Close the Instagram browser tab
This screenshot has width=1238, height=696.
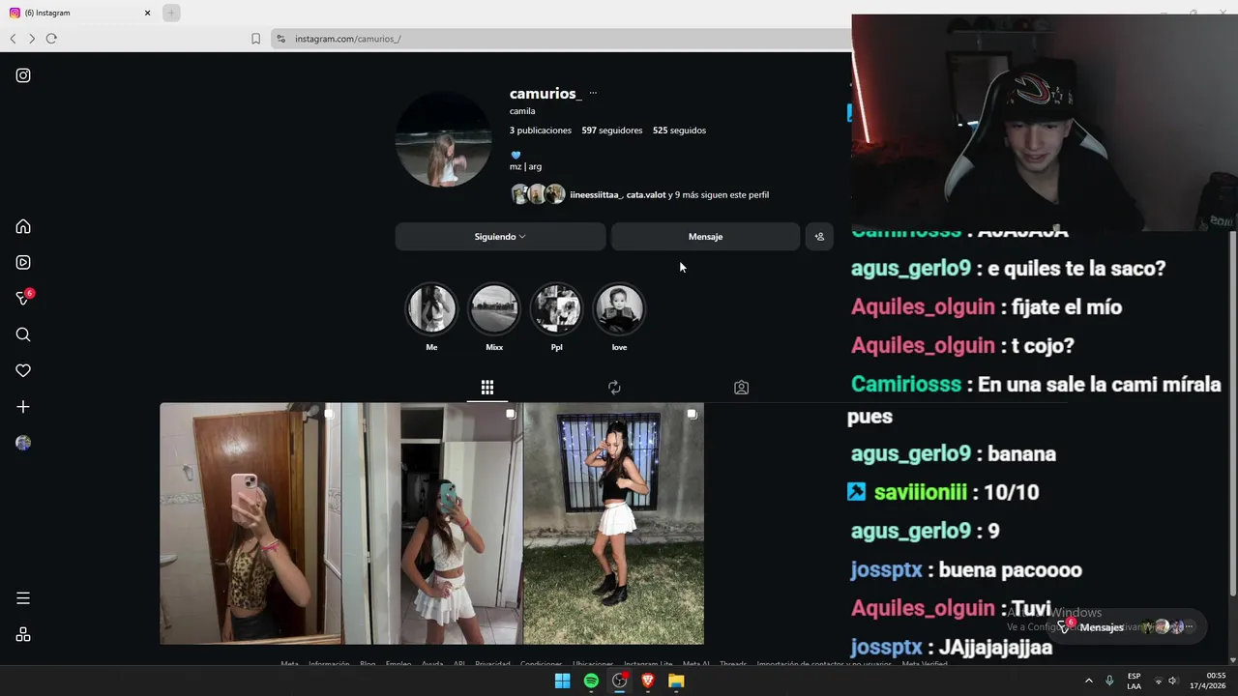click(148, 13)
